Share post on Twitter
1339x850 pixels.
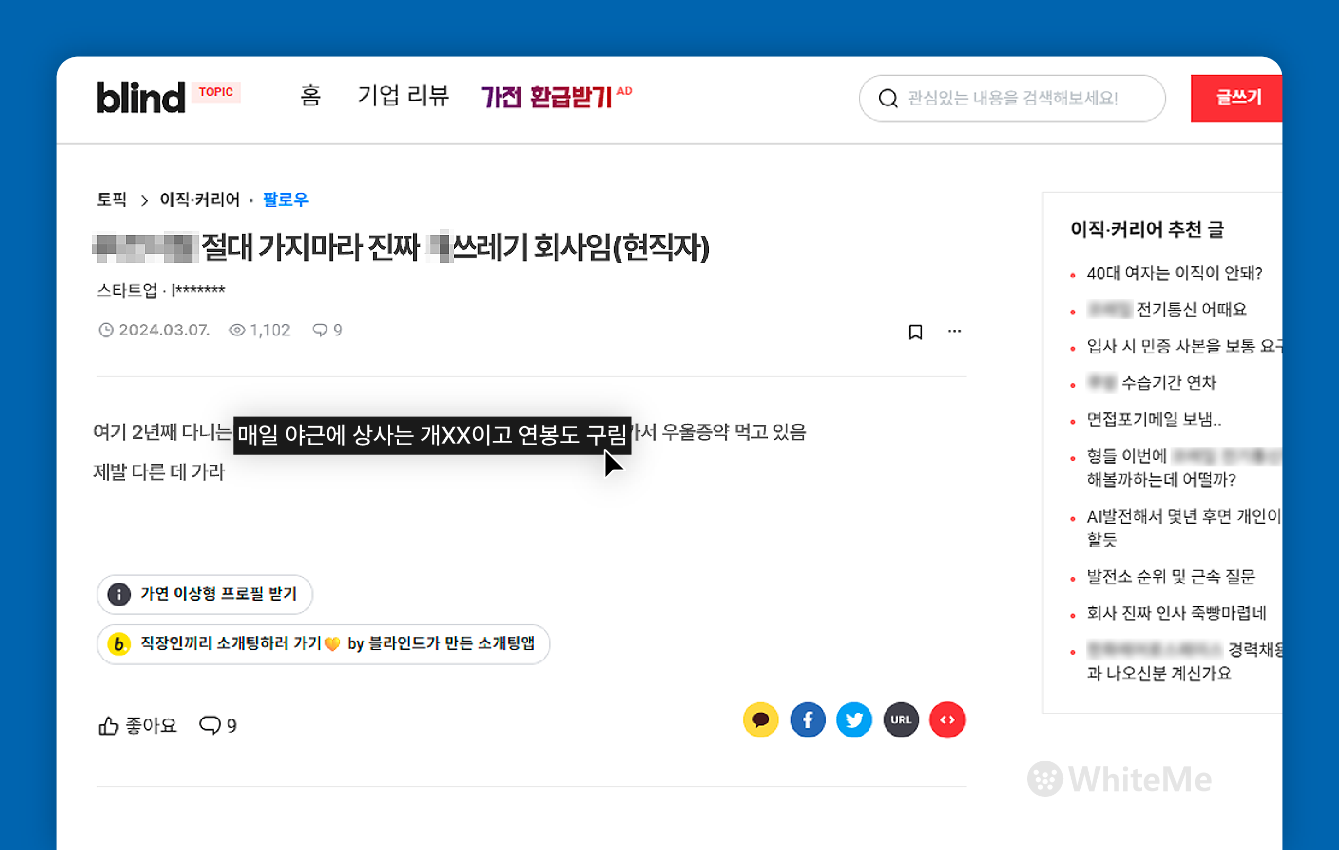[853, 719]
